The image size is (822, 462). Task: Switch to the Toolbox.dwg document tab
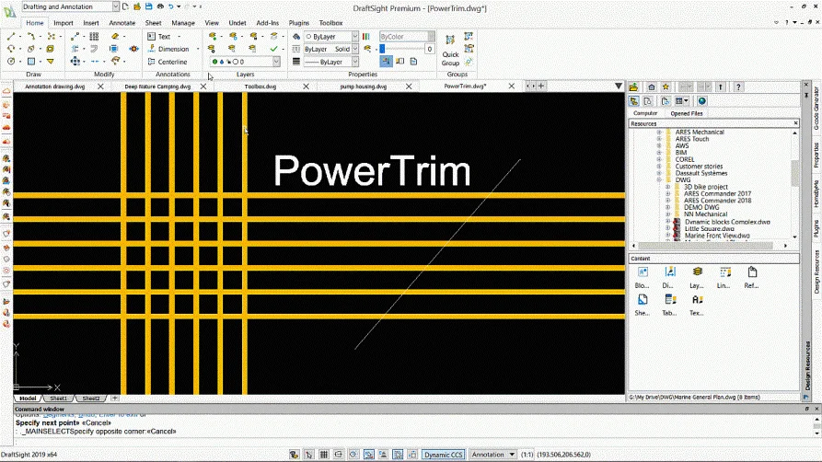[260, 86]
